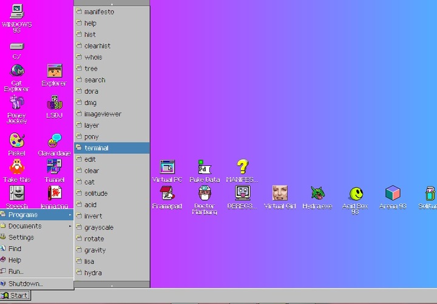
Task: Select dora in the programs list
Action: coord(112,91)
